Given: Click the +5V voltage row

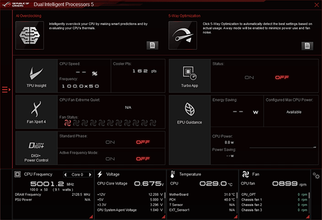Looking at the screenshot, I should [x=130, y=200].
